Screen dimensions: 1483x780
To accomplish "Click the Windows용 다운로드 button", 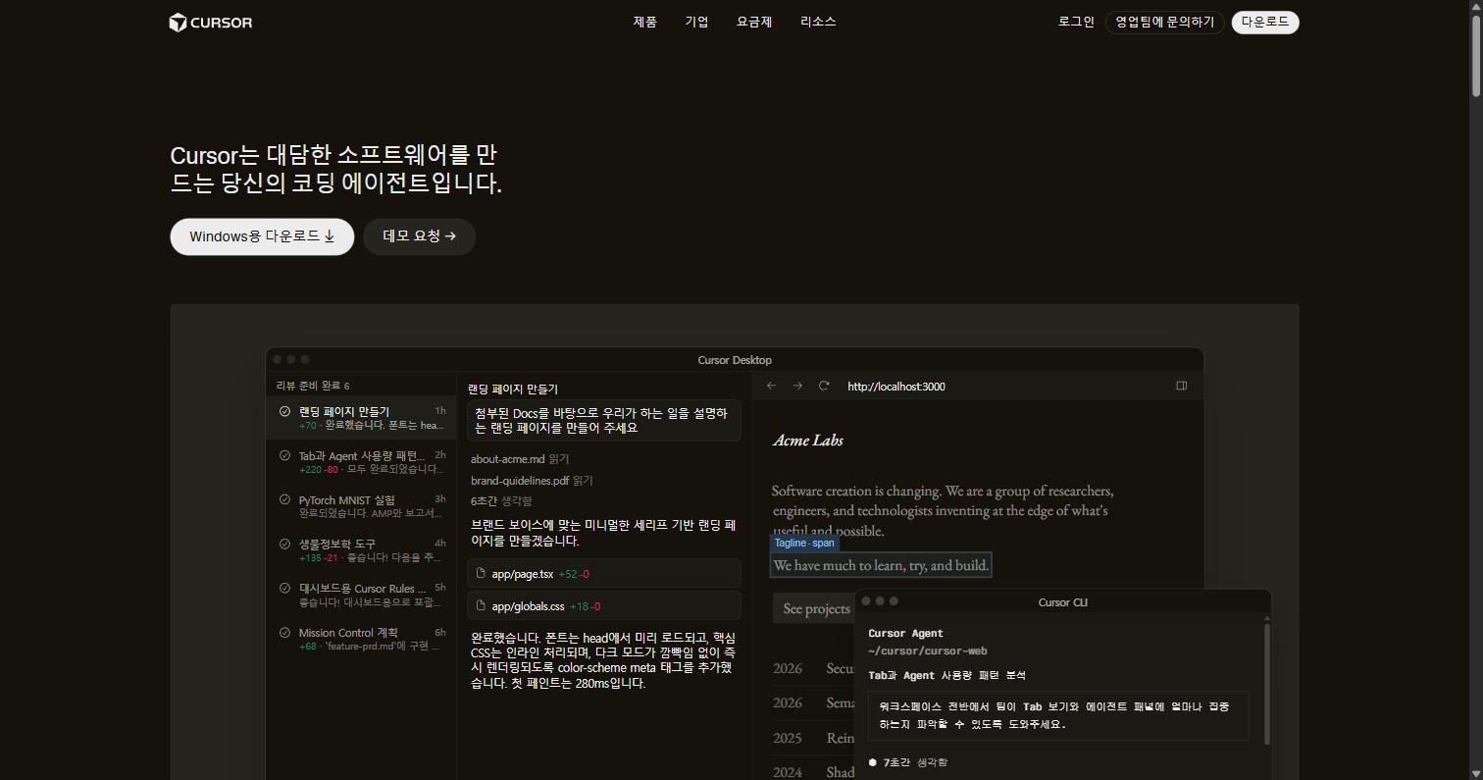I will point(262,236).
